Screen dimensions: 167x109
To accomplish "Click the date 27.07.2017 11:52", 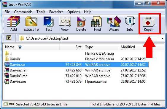I will 133,70.
